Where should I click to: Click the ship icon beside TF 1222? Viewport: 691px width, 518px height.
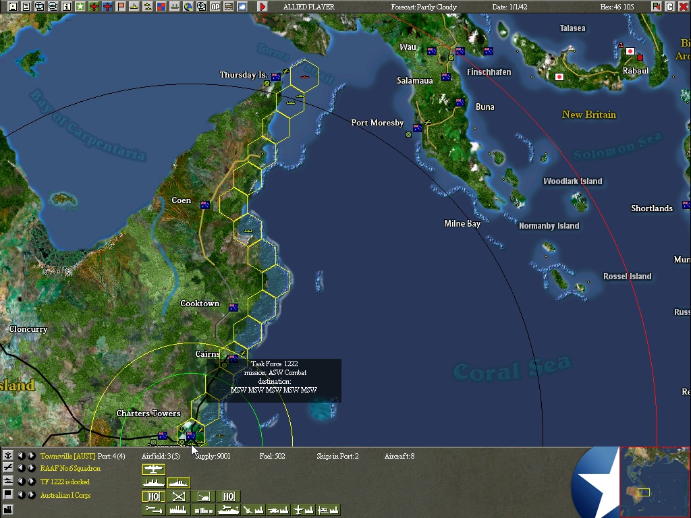pyautogui.click(x=7, y=481)
